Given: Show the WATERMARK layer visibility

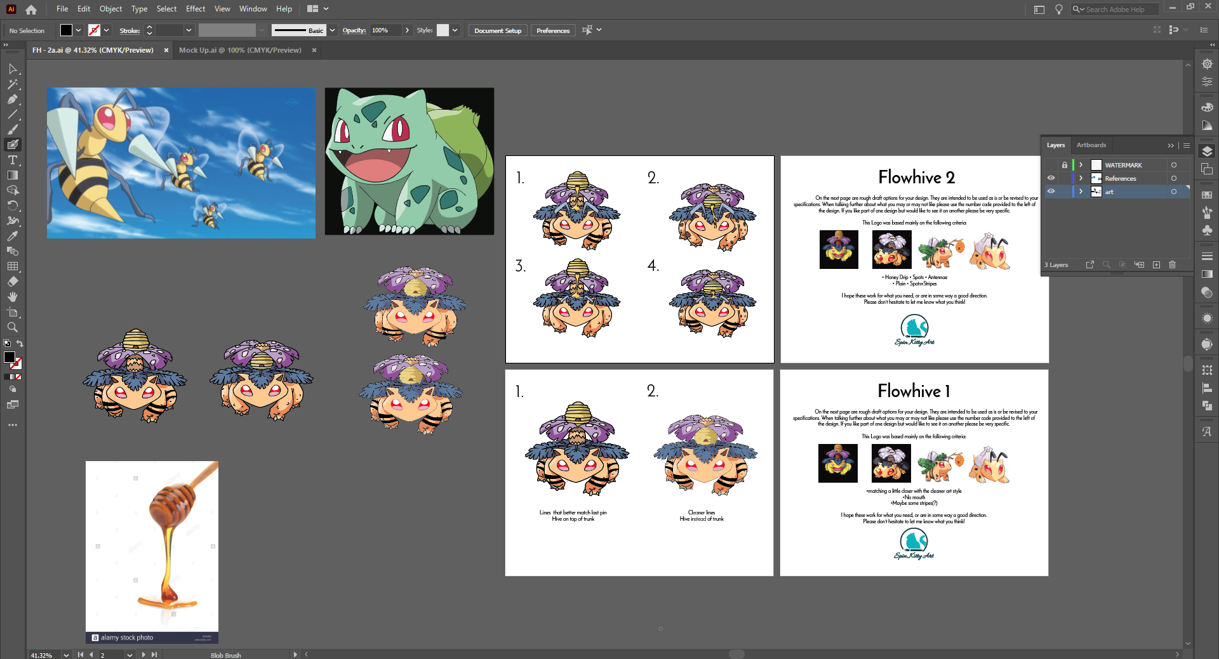Looking at the screenshot, I should pos(1051,165).
